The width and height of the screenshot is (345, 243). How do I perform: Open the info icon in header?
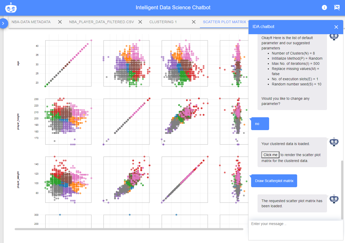[324, 7]
